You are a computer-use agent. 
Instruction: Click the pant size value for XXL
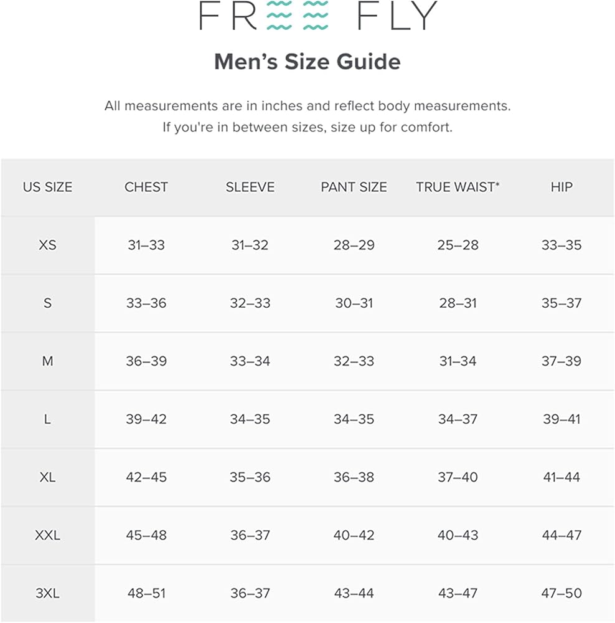tap(354, 535)
